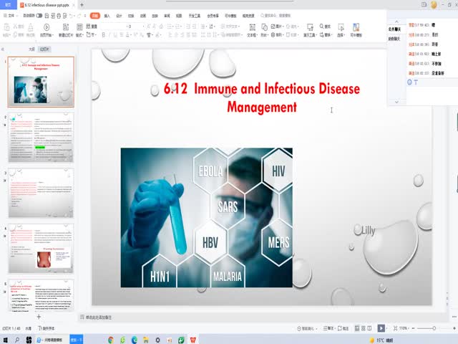Click the Paste icon
This screenshot has width=458, height=344.
pyautogui.click(x=6, y=27)
